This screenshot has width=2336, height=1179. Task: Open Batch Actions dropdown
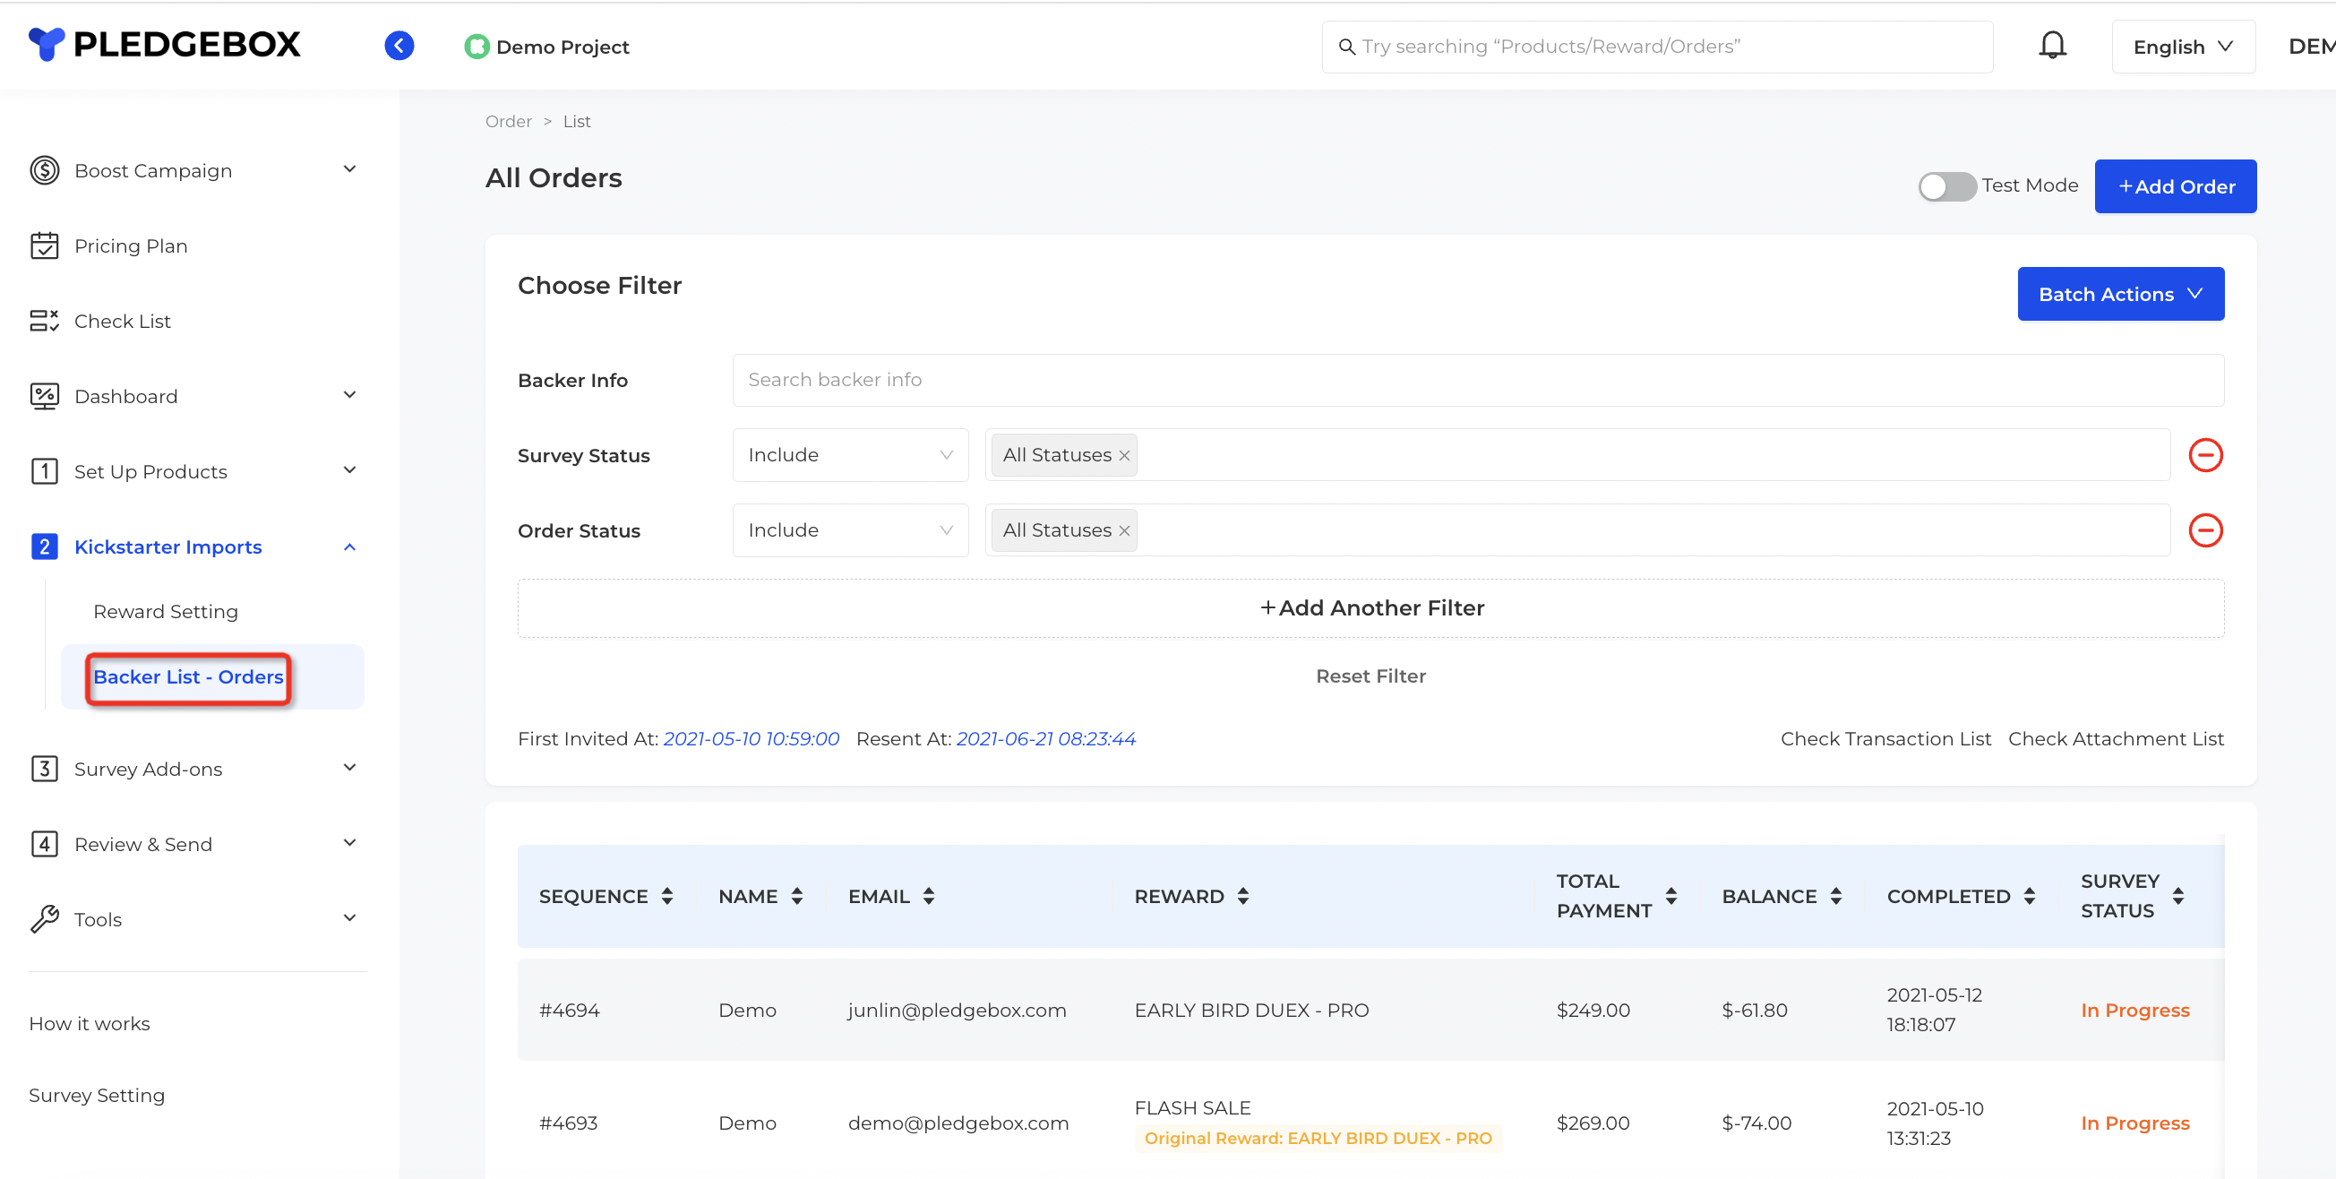2120,294
